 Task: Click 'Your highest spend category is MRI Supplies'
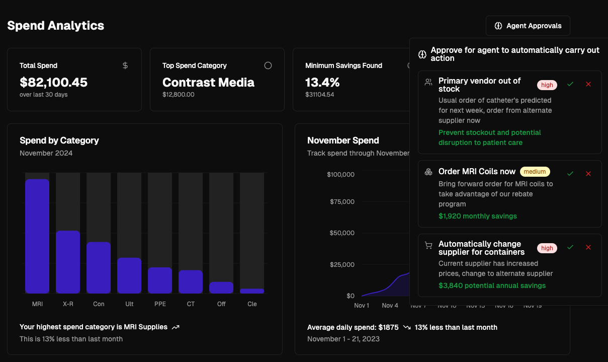tap(94, 327)
